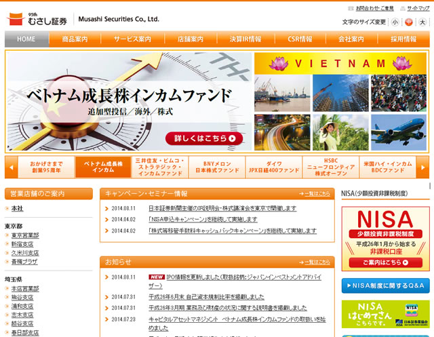Click the arrow bullet beside 2014.08.11 campaign item
This screenshot has width=434, height=337.
pos(106,209)
